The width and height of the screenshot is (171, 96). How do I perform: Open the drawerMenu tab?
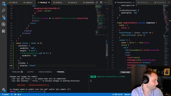[88, 2]
